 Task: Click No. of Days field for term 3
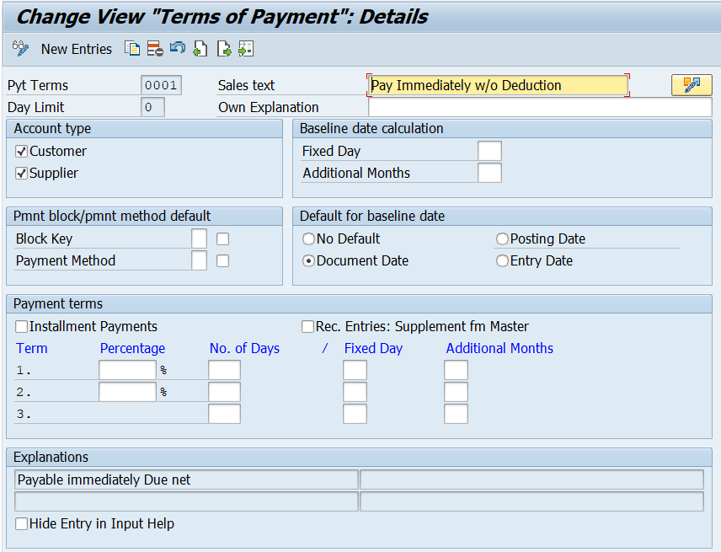pyautogui.click(x=224, y=414)
